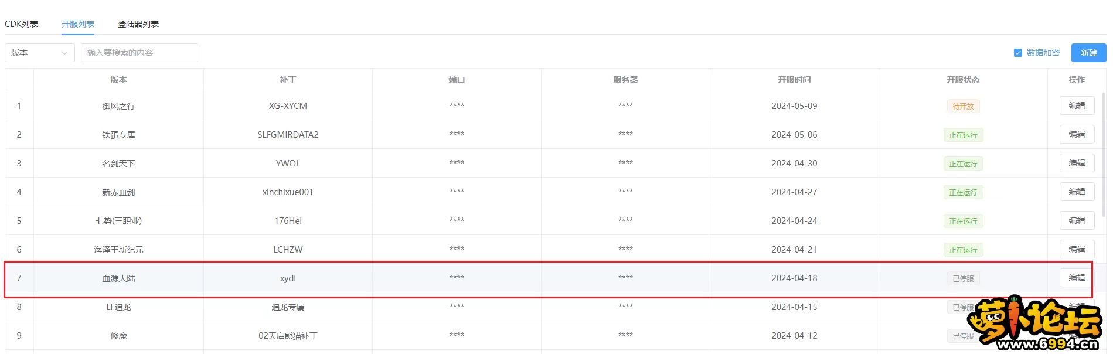This screenshot has height=354, width=1113.
Task: Click the date 2024-04-24
Action: click(x=794, y=221)
